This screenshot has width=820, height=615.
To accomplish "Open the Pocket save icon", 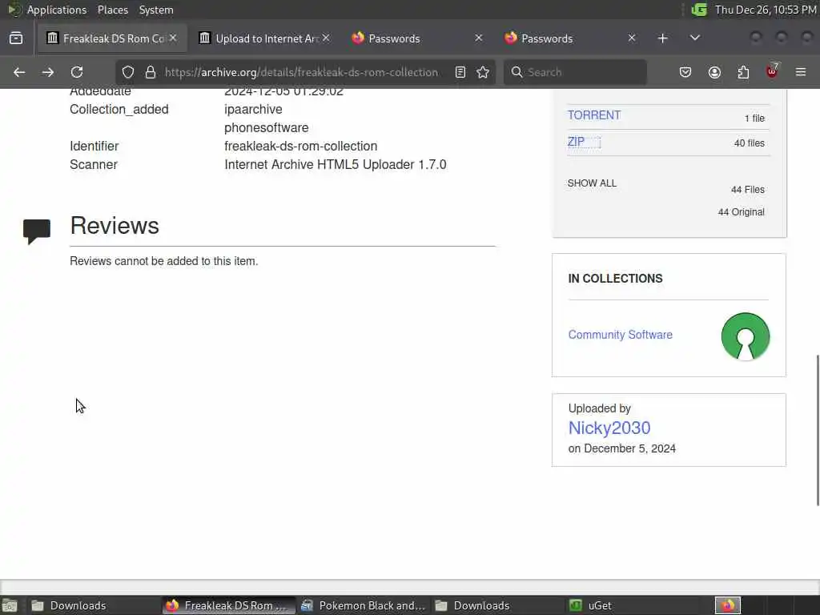I will point(685,72).
